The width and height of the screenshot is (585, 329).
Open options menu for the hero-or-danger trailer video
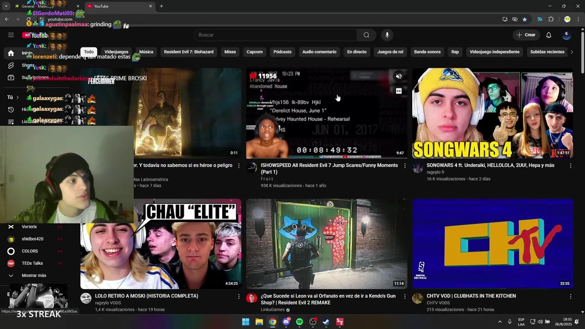(x=239, y=166)
